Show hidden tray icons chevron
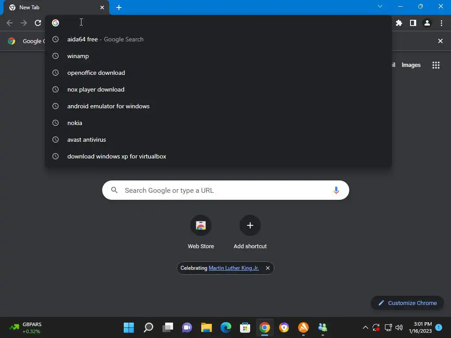The height and width of the screenshot is (338, 451). pyautogui.click(x=365, y=327)
